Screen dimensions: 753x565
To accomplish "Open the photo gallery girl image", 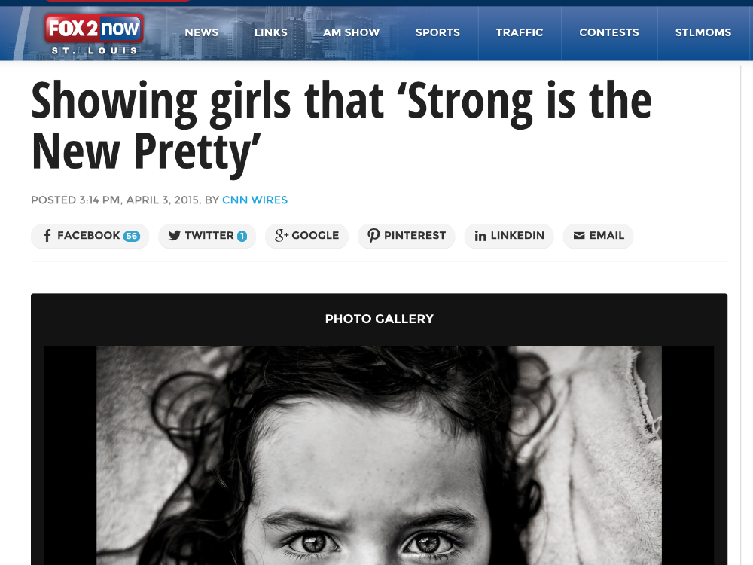I will 379,456.
